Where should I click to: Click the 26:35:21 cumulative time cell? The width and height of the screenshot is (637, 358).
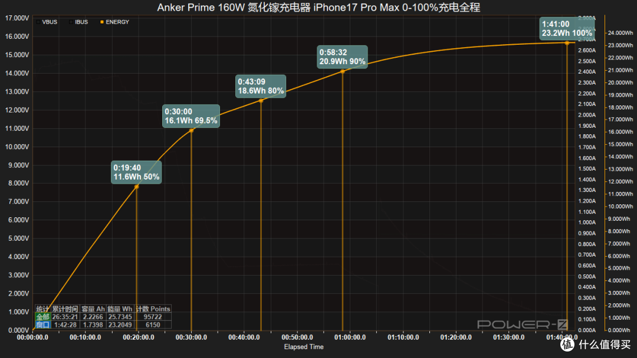pyautogui.click(x=65, y=317)
